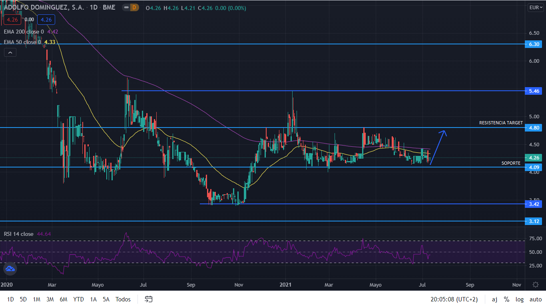Toggle the log scale option

[519, 299]
